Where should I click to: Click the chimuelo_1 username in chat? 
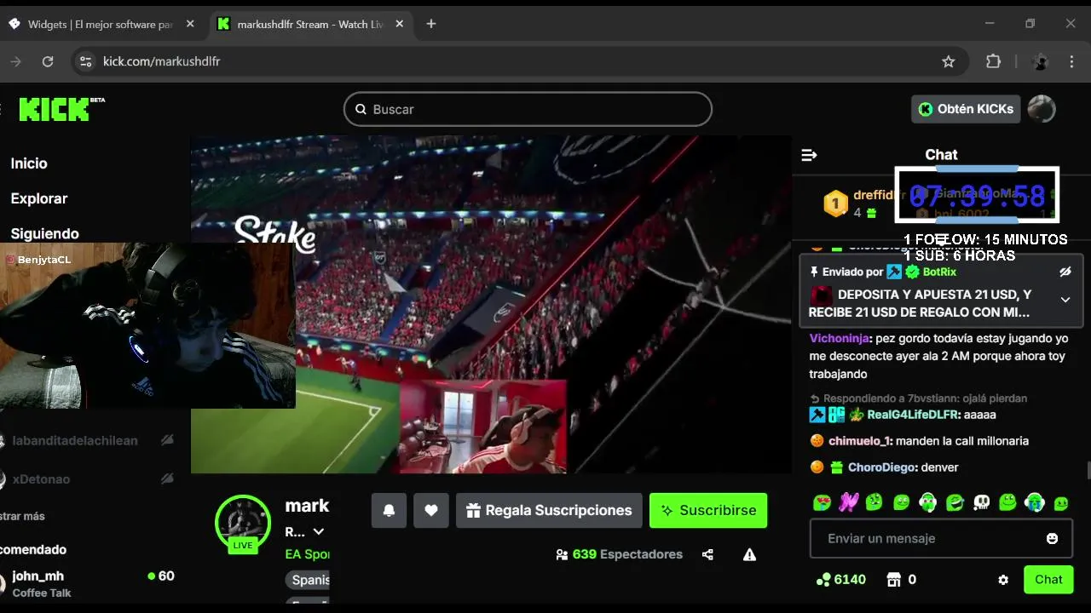click(859, 441)
